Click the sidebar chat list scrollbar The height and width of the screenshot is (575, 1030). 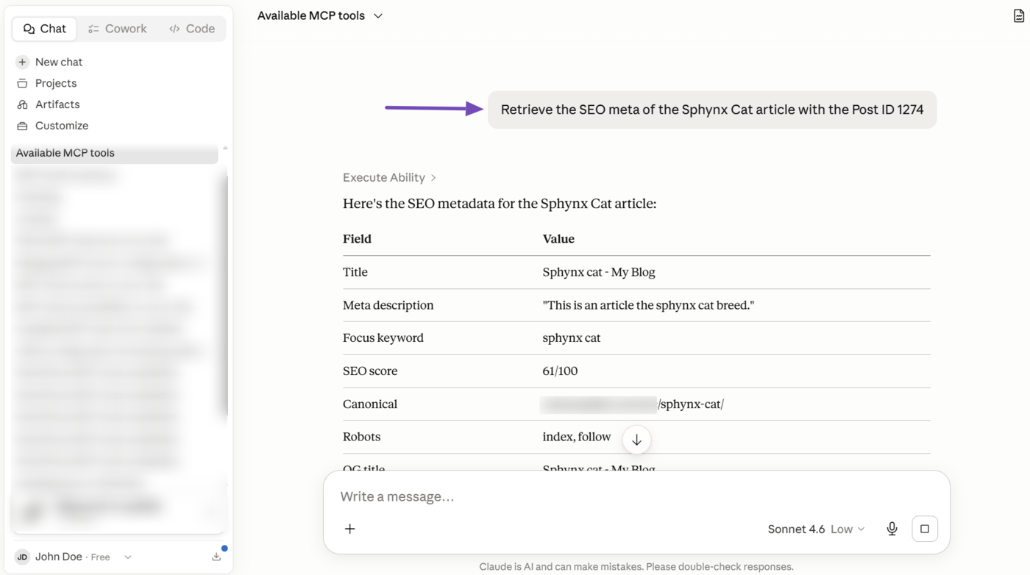tap(225, 294)
